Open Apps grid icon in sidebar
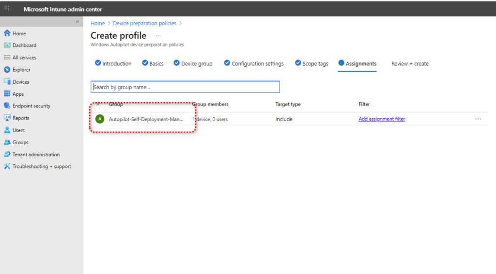The image size is (496, 274). pos(7,94)
